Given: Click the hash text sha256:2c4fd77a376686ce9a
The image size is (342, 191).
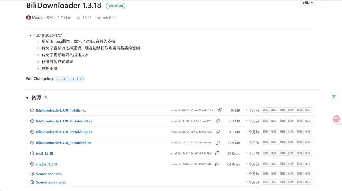Looking at the screenshot, I should (x=192, y=142).
